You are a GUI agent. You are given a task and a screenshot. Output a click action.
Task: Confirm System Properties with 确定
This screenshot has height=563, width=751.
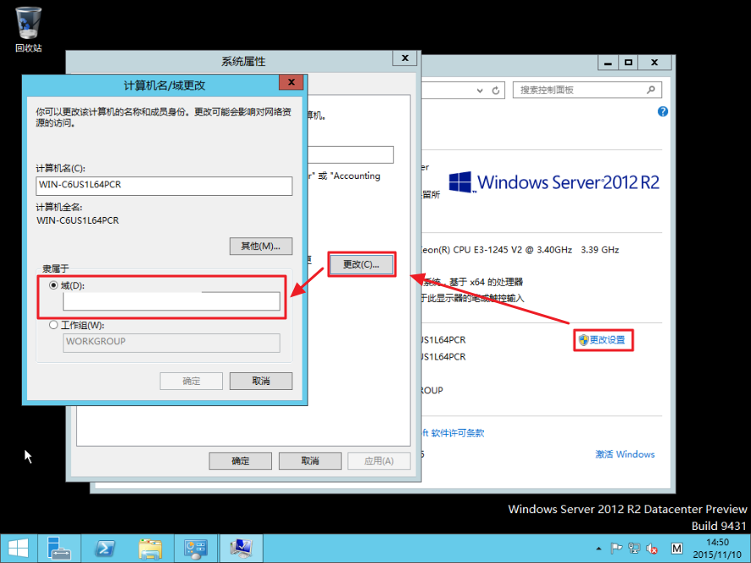pos(241,461)
